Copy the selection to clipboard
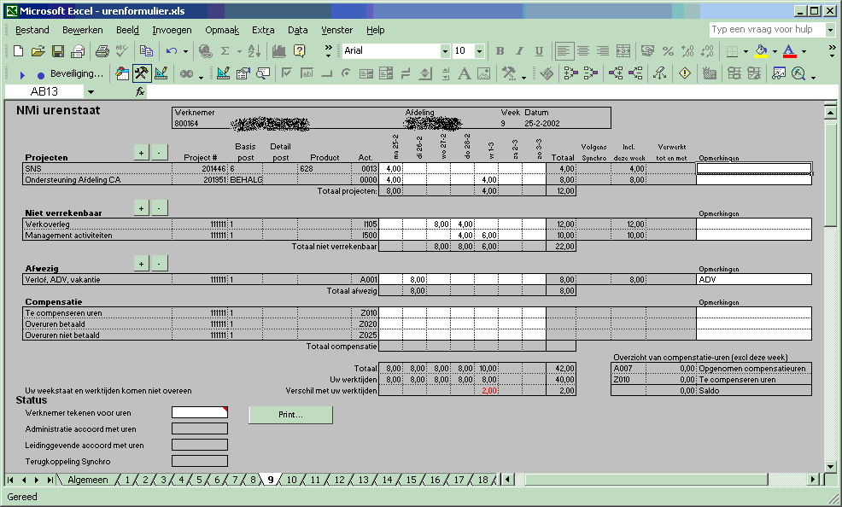 (x=145, y=51)
